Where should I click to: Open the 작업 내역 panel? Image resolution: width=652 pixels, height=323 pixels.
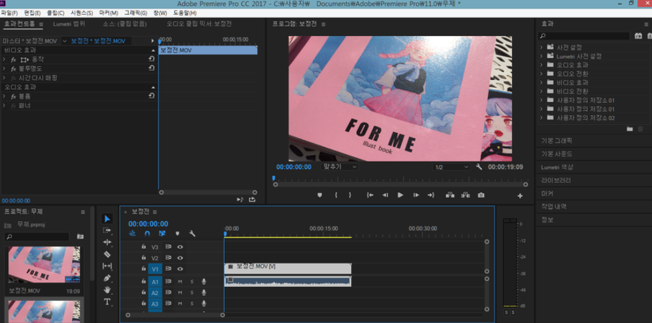(x=553, y=206)
